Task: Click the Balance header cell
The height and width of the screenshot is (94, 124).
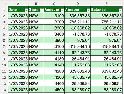Action: tap(107, 9)
